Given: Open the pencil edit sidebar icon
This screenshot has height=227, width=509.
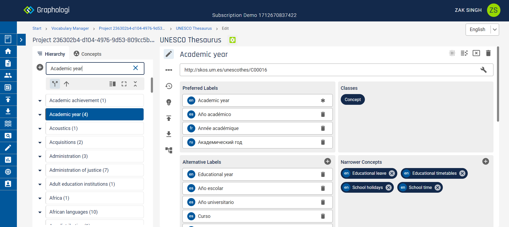Looking at the screenshot, I should (8, 148).
